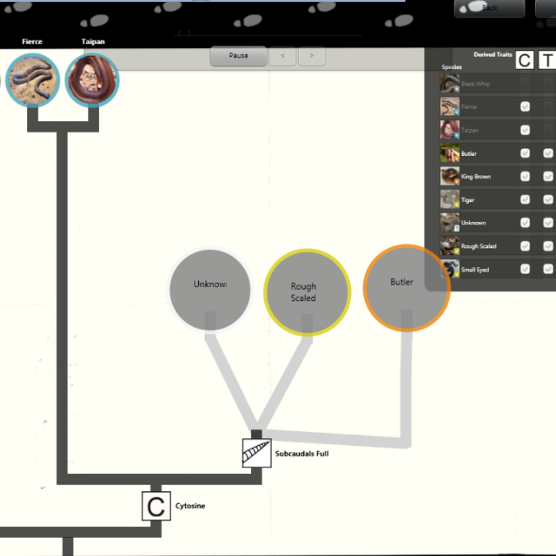Click the King Brown species thumbnail
Viewport: 556px width, 556px height.
click(449, 176)
